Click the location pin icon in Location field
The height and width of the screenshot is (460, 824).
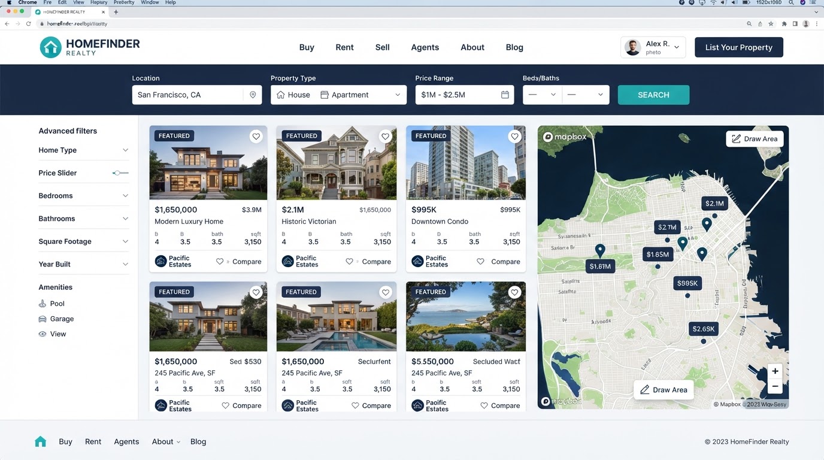point(253,95)
